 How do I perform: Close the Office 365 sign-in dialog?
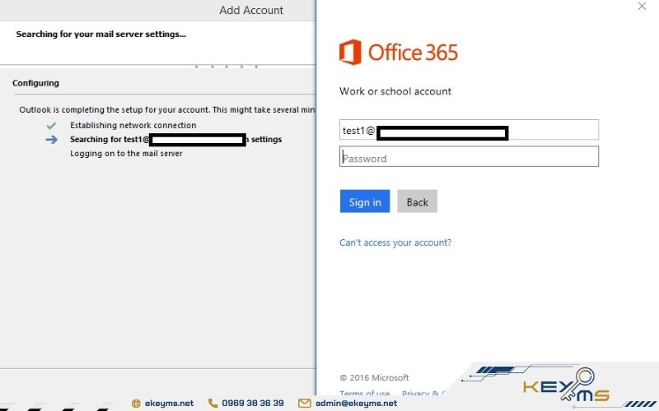coord(642,7)
